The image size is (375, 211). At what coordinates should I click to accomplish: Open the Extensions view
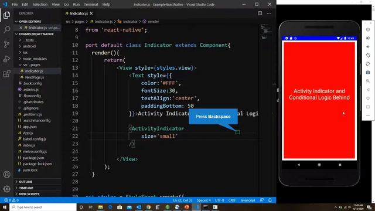6,73
